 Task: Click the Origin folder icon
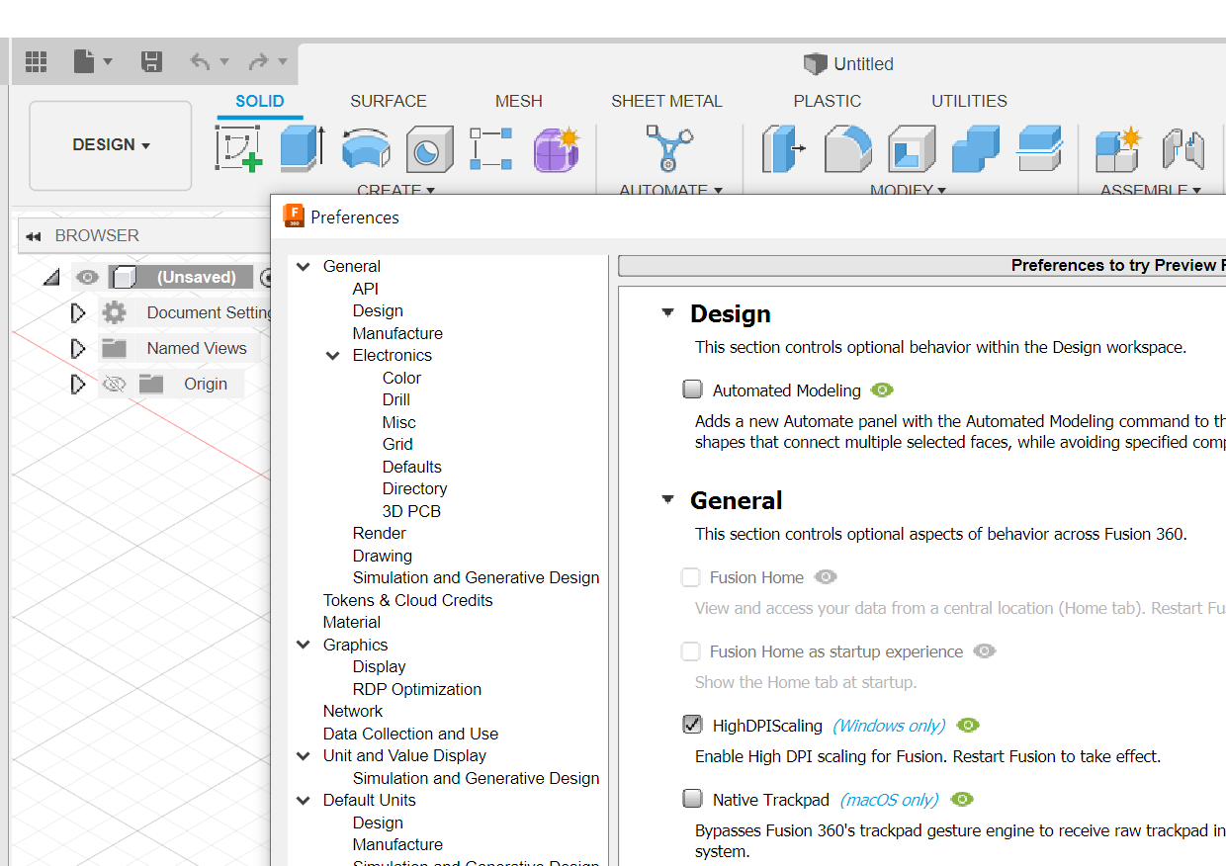click(151, 384)
